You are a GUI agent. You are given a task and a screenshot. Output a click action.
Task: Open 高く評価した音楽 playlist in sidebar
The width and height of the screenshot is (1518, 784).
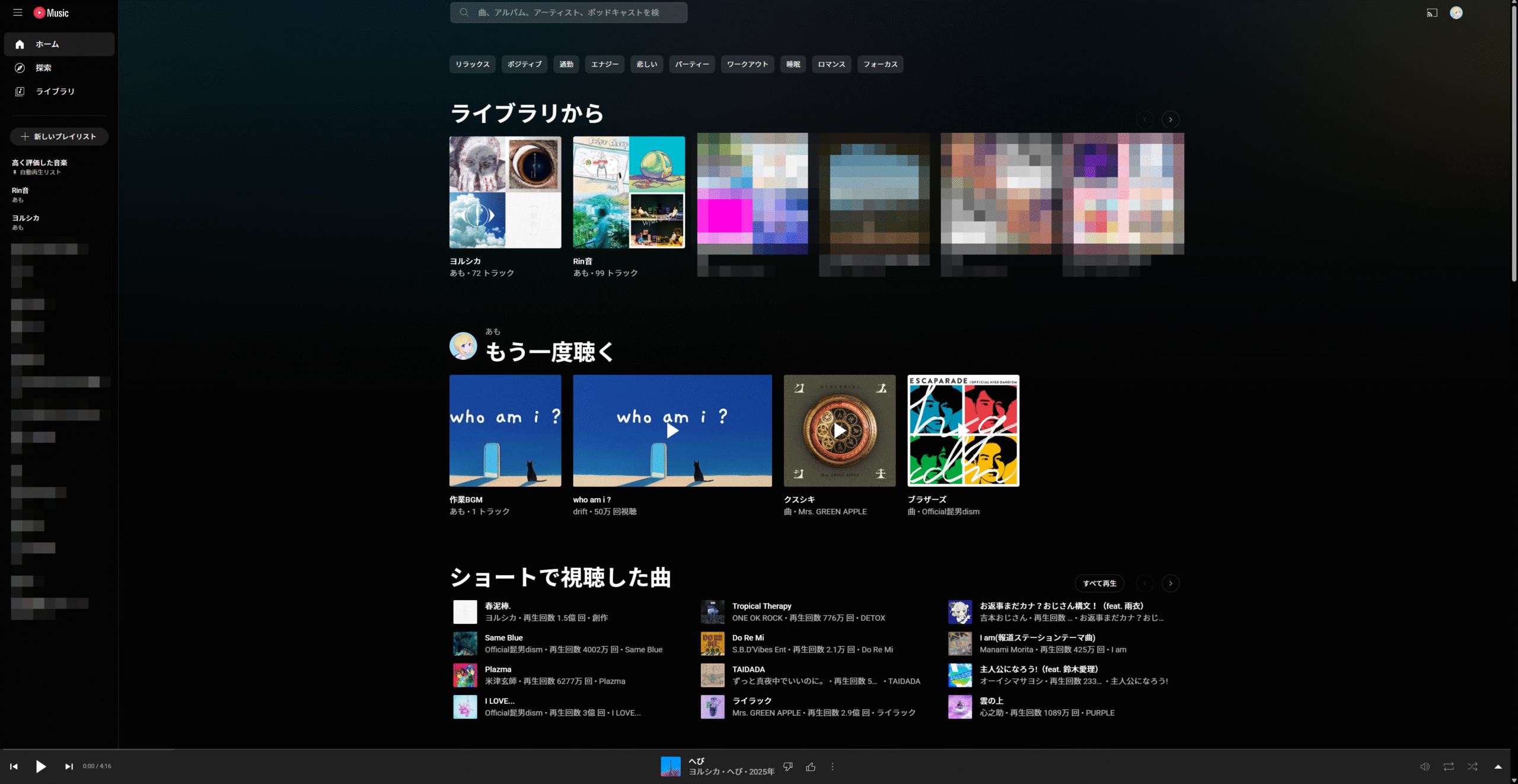point(59,167)
